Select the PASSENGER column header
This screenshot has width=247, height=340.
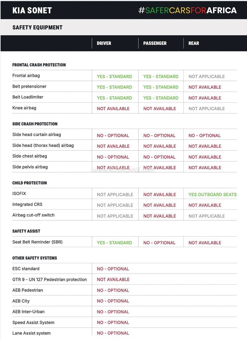coord(155,43)
